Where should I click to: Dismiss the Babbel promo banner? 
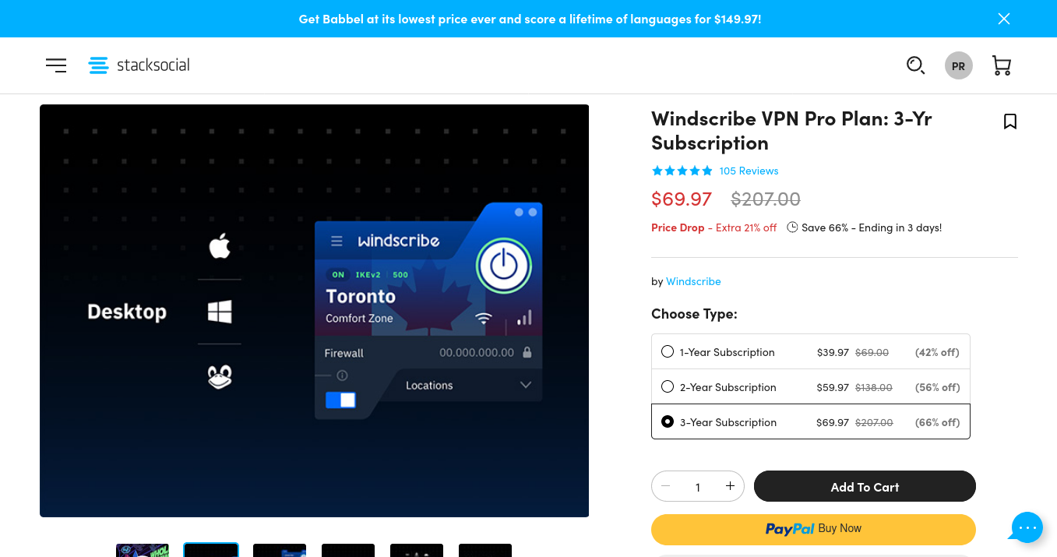(1004, 19)
